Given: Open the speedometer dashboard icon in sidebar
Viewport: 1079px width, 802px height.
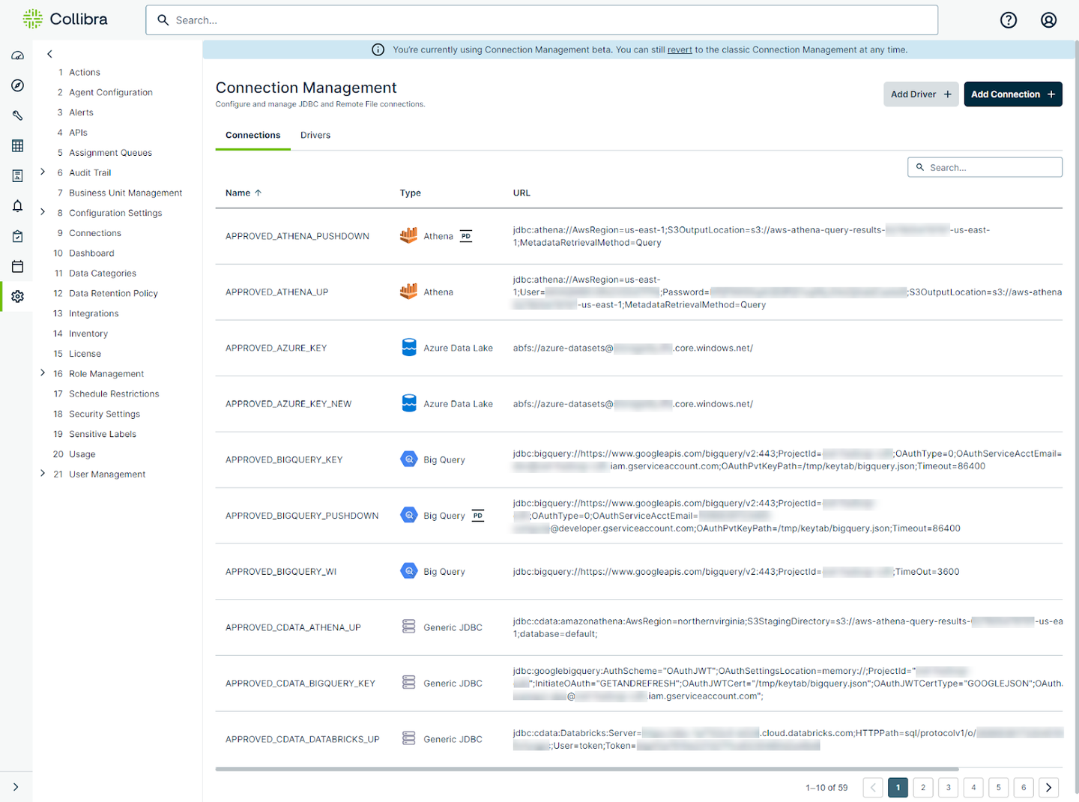Looking at the screenshot, I should [x=17, y=55].
